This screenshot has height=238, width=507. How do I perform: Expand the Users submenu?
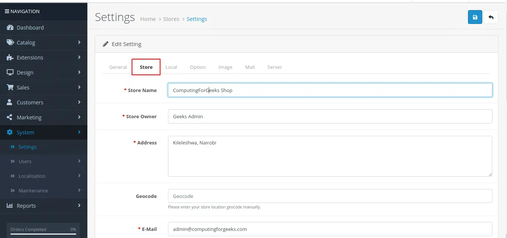pos(25,161)
